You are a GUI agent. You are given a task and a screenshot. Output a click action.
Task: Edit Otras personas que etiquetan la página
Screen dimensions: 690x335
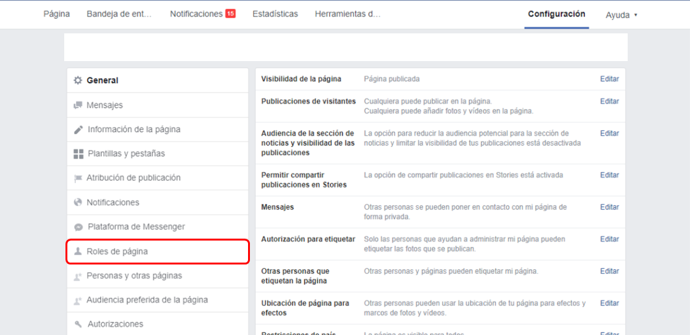point(609,271)
